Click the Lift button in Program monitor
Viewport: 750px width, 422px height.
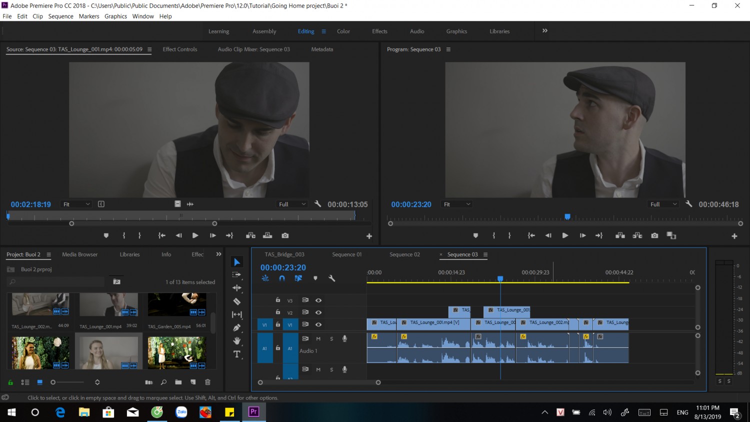pos(620,235)
